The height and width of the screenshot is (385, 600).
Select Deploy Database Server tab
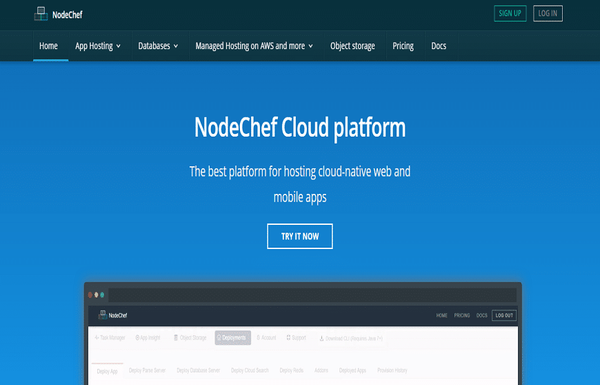click(x=198, y=371)
